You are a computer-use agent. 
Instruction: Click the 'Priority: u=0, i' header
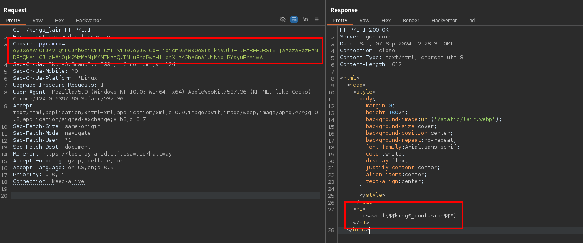tap(39, 175)
